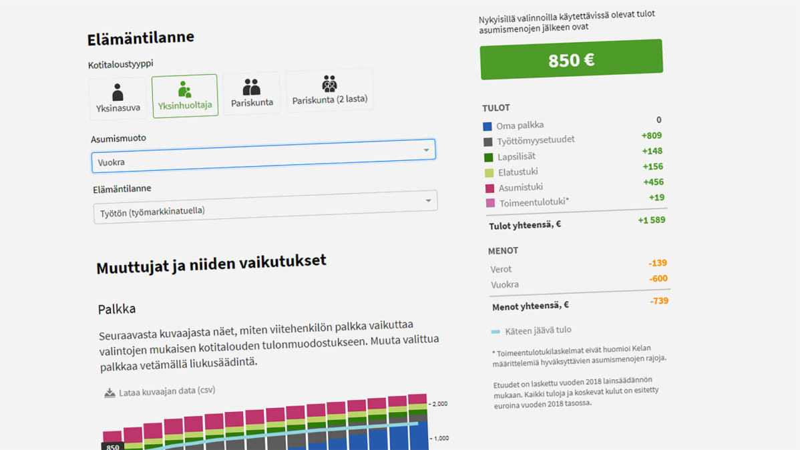The width and height of the screenshot is (800, 450).
Task: Select the Yksinasuva household type
Action: click(x=118, y=99)
